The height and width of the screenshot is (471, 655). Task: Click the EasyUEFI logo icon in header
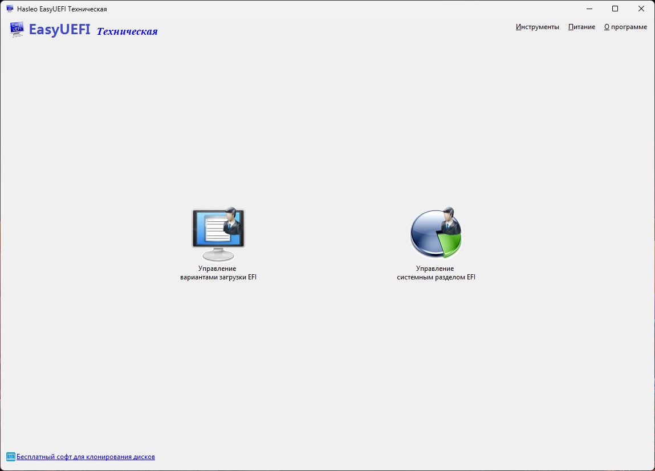tap(17, 29)
